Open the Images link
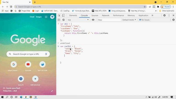This screenshot has height=99, width=176. [39, 17]
